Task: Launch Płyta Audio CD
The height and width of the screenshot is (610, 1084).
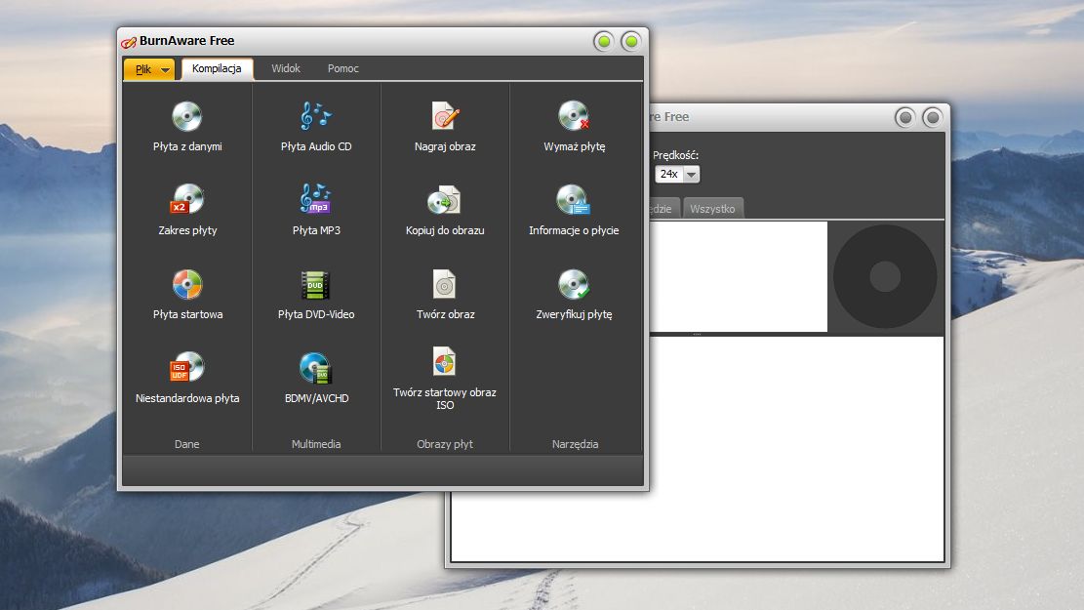Action: pyautogui.click(x=316, y=127)
